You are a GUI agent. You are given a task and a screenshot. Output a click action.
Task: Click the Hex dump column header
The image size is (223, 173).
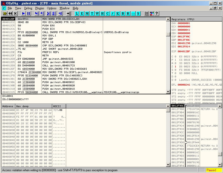(33, 106)
